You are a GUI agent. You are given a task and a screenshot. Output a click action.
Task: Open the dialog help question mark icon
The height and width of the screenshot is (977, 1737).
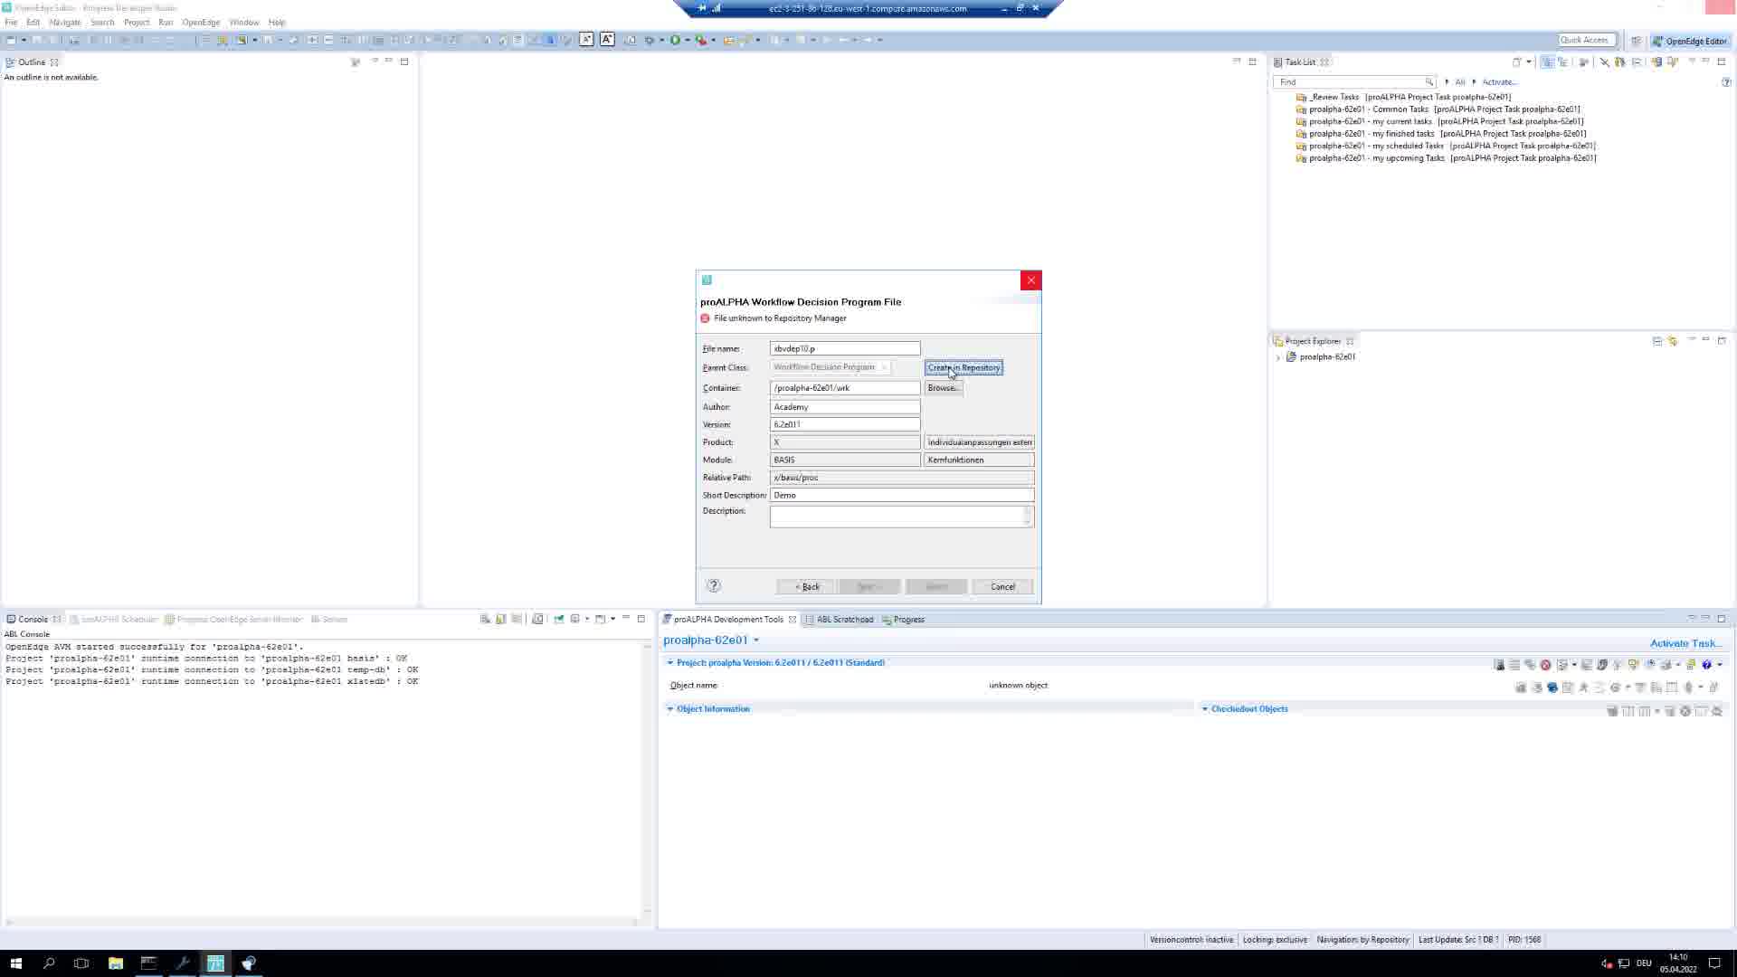pyautogui.click(x=714, y=586)
